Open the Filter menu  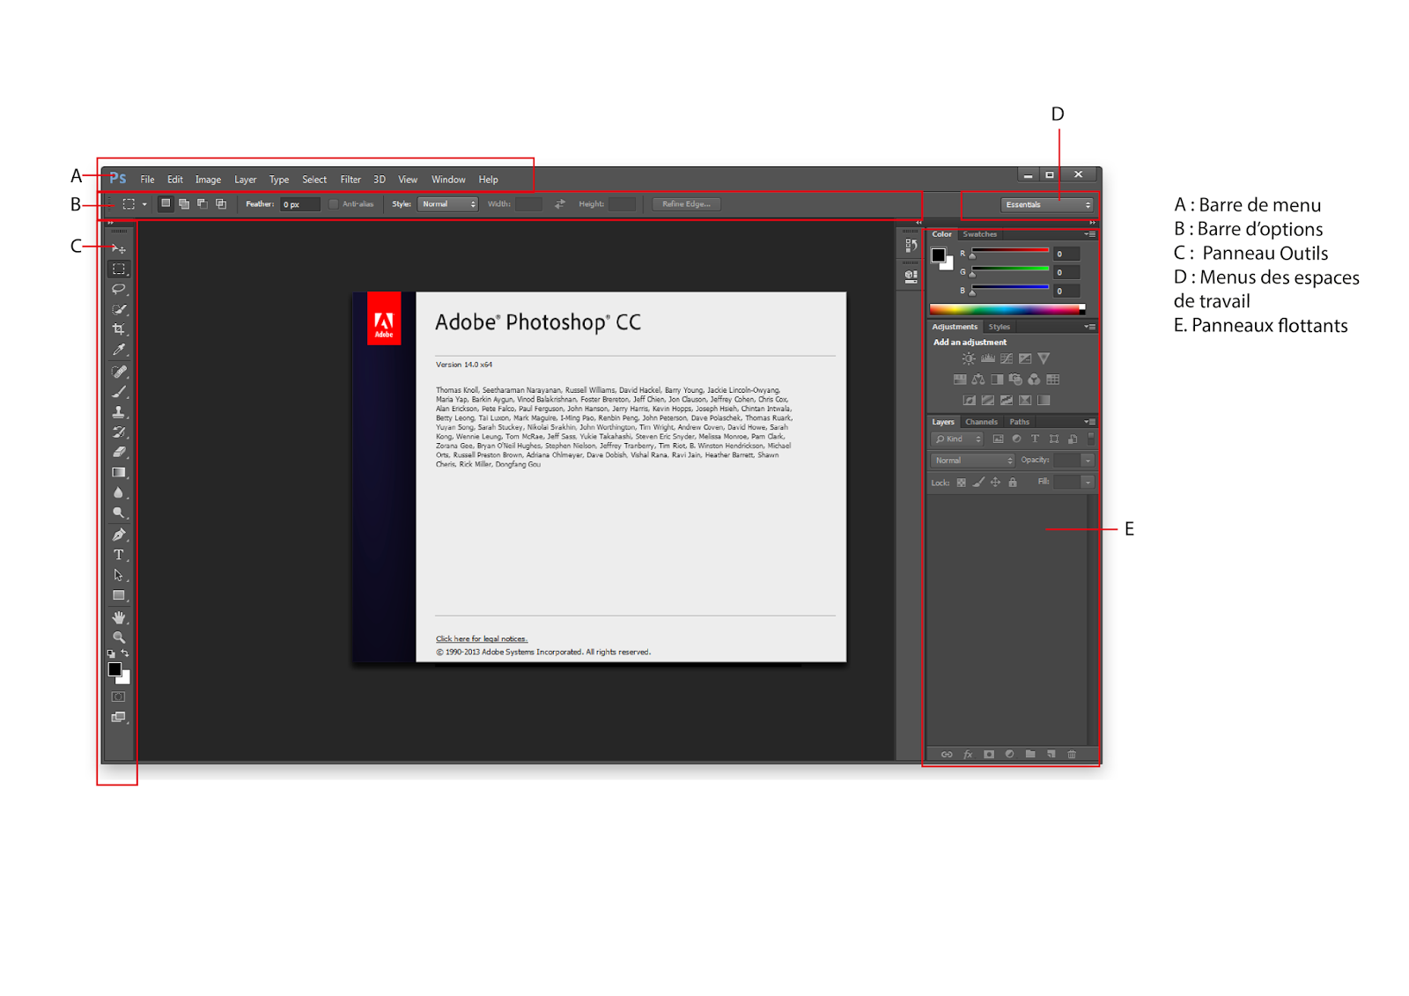(x=350, y=179)
